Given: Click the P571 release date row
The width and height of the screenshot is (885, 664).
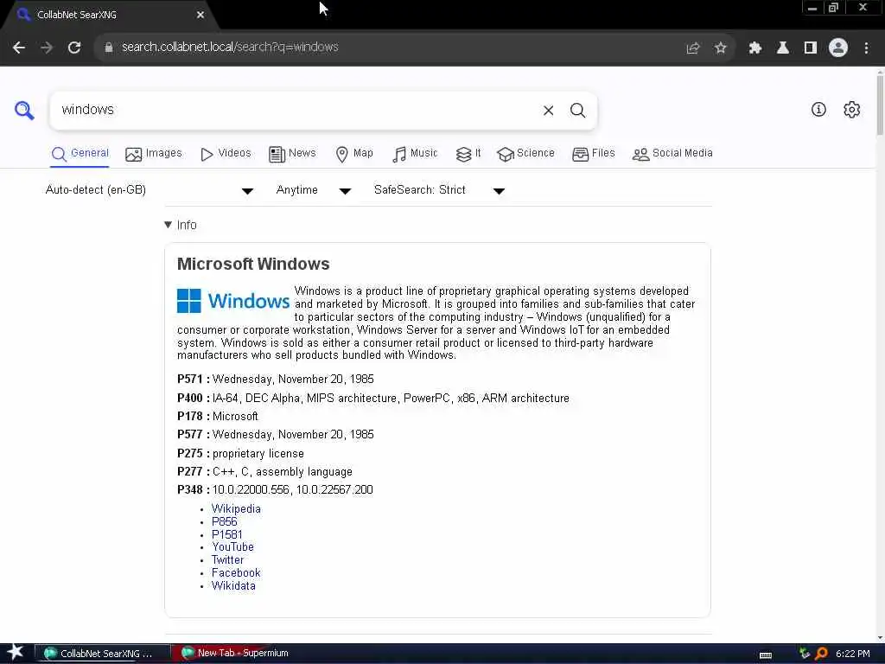Looking at the screenshot, I should click(x=276, y=380).
